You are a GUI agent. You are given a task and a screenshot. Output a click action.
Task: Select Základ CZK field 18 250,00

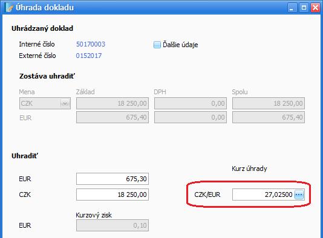113,103
